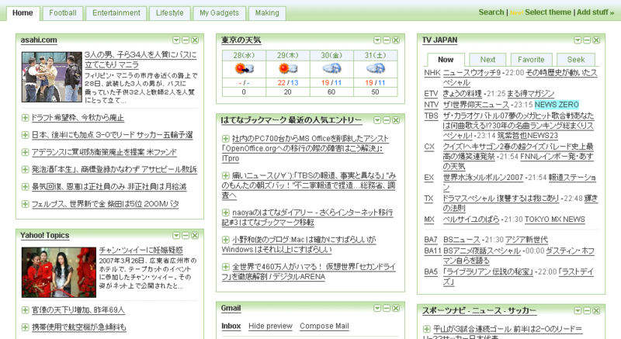Open the Yahoo! Topics photo thumbnail
621x339 pixels.
[x=59, y=272]
